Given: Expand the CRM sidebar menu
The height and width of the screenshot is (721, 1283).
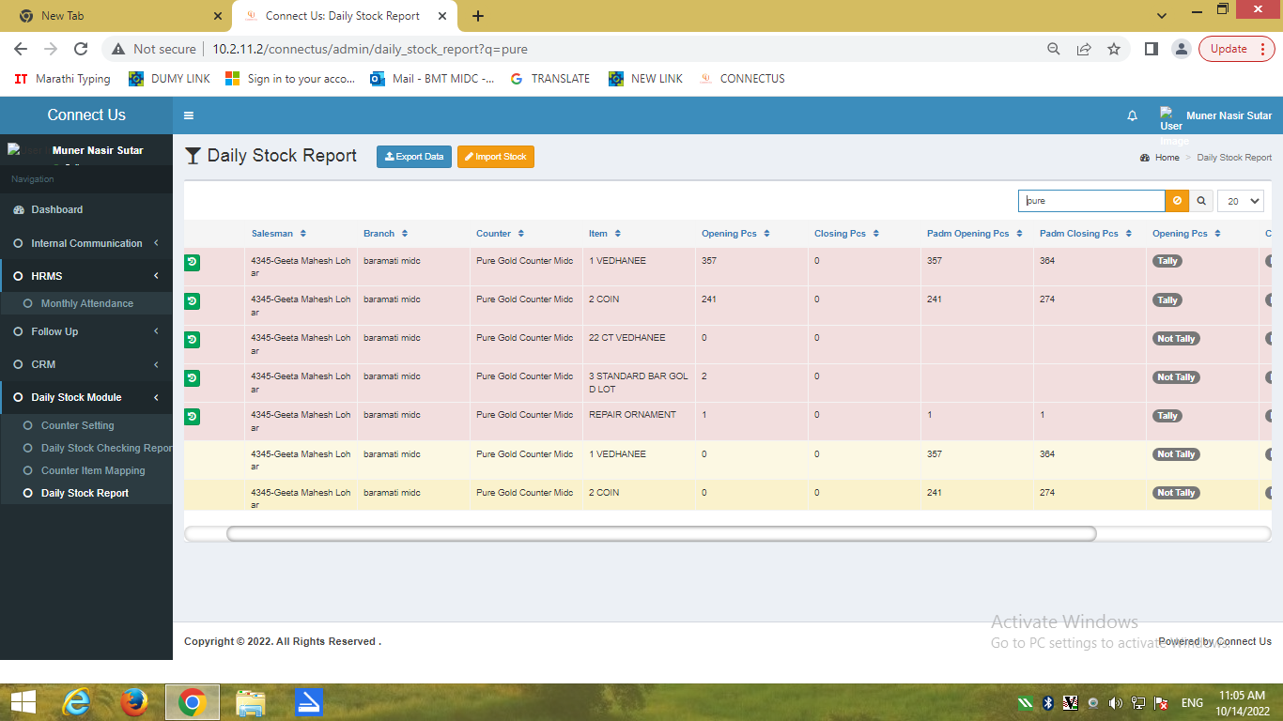Looking at the screenshot, I should tap(86, 364).
